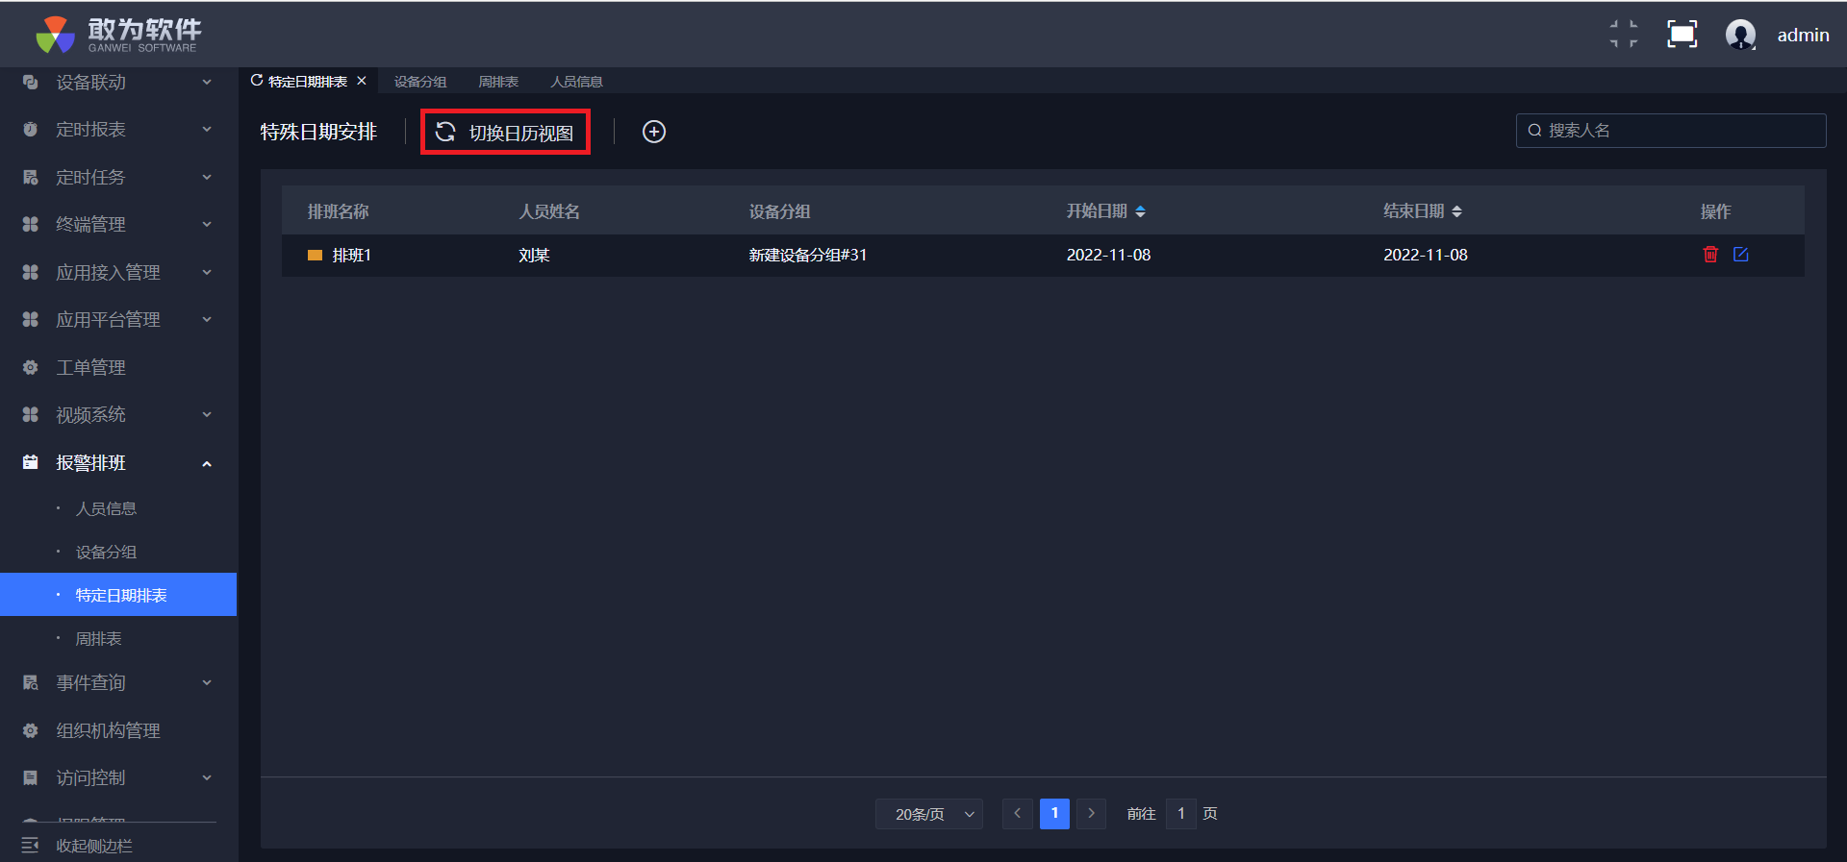Click the 访问控制 sidebar icon
This screenshot has height=862, width=1847.
(31, 778)
